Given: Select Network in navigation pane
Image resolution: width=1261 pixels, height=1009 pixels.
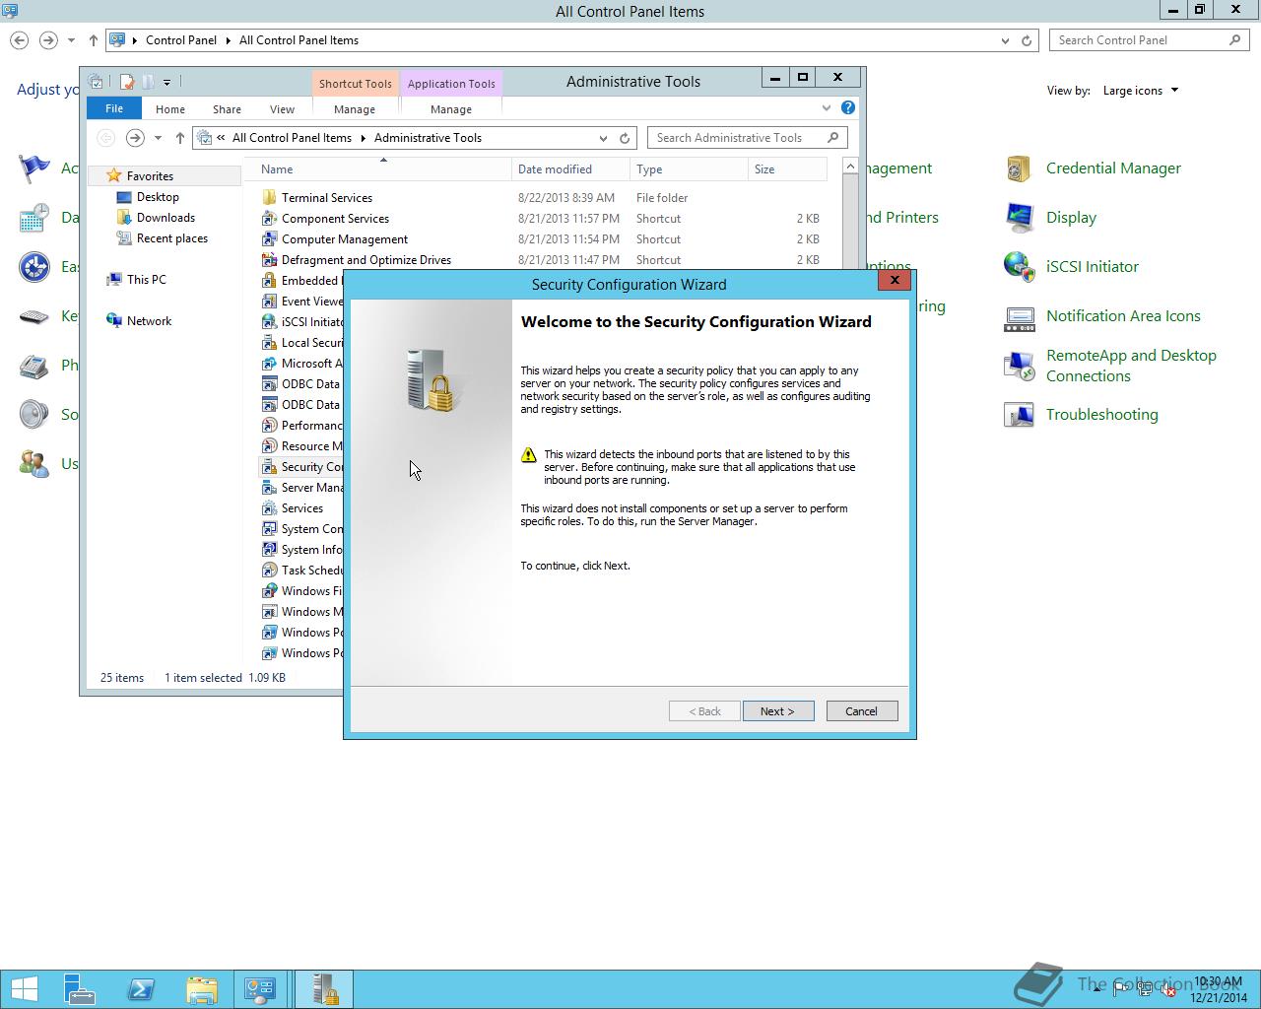Looking at the screenshot, I should click(149, 321).
